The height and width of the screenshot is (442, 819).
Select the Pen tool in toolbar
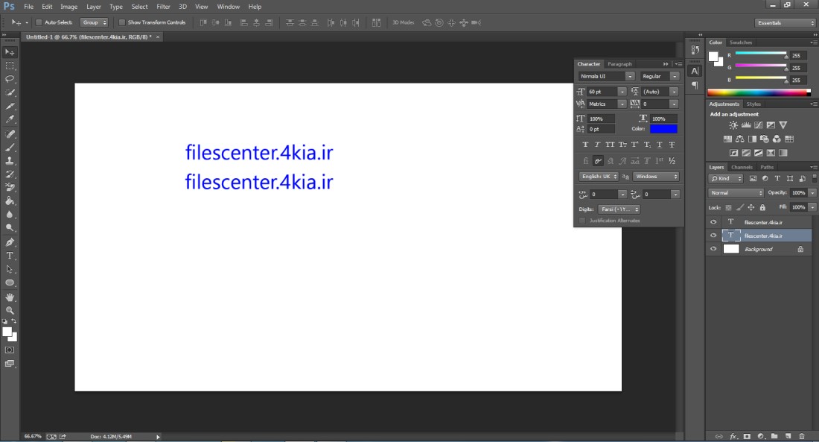[x=10, y=242]
